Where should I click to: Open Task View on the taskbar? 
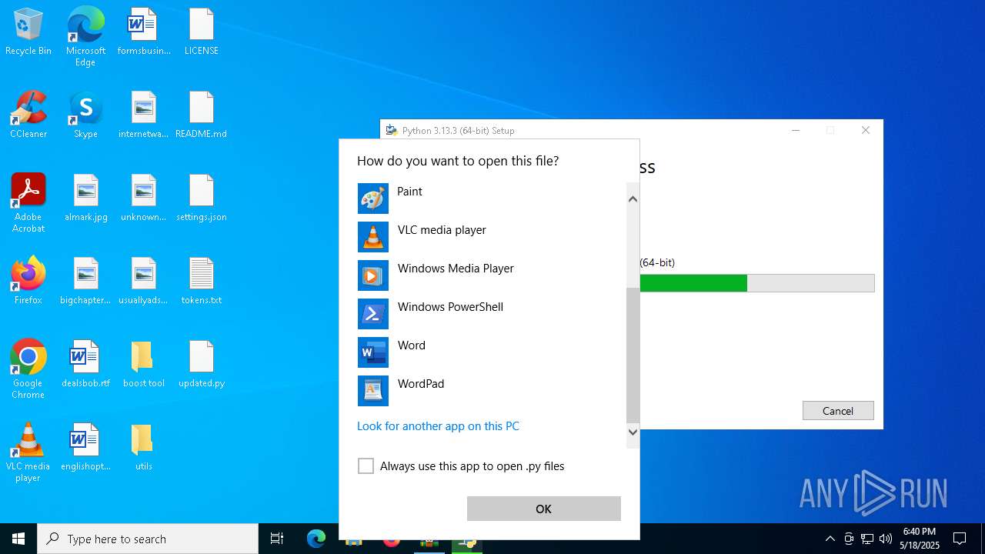[277, 539]
